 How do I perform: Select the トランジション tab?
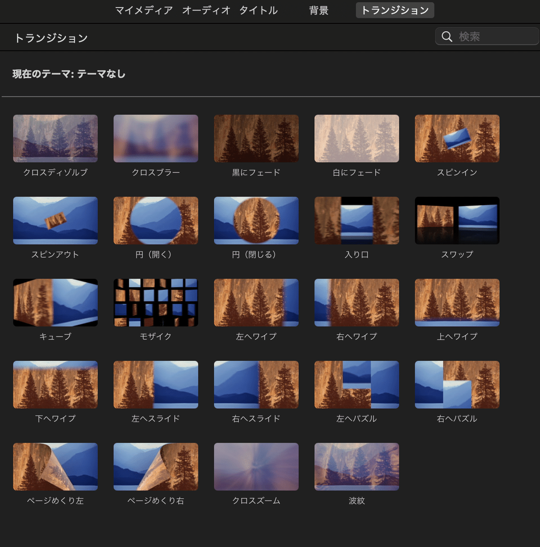pyautogui.click(x=395, y=10)
